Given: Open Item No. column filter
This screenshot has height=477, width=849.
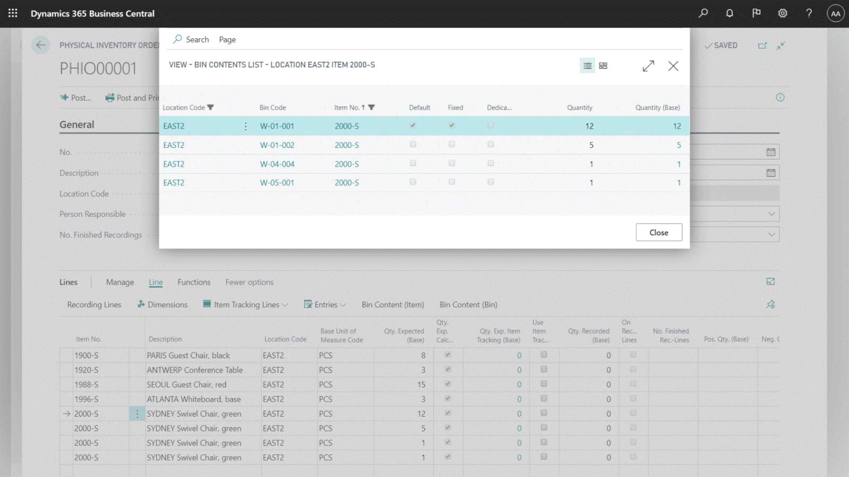Looking at the screenshot, I should [x=371, y=108].
